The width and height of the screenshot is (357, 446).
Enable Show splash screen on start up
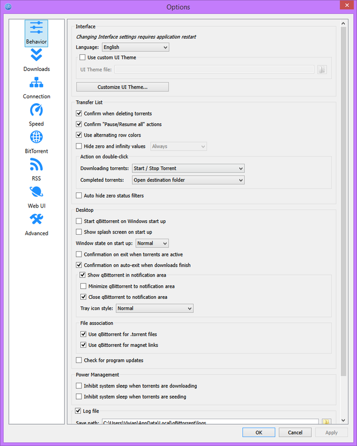point(79,232)
